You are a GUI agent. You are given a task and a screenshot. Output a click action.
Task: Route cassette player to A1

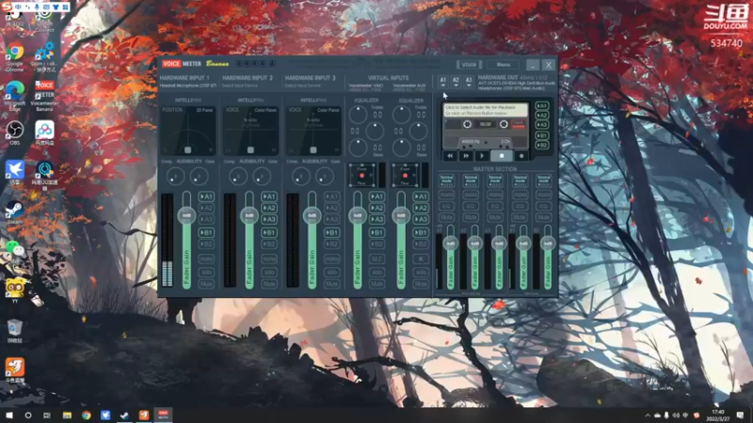point(542,106)
